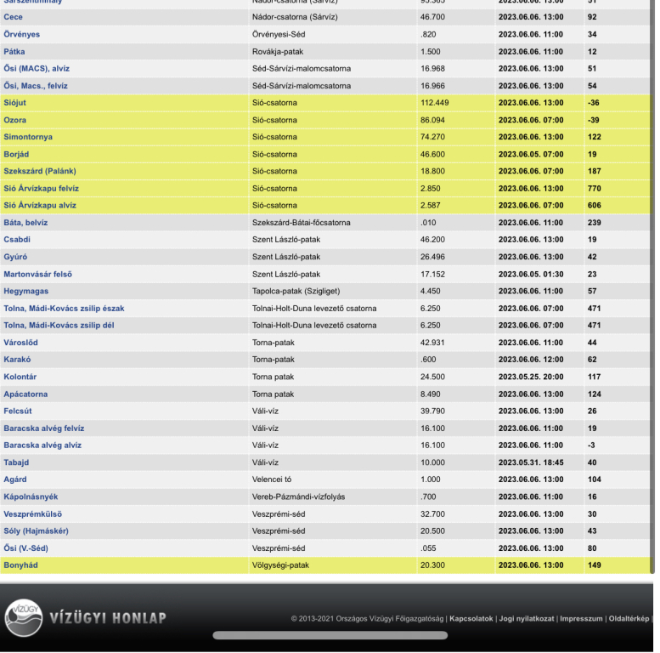Open the Bonyhád station link

click(20, 565)
